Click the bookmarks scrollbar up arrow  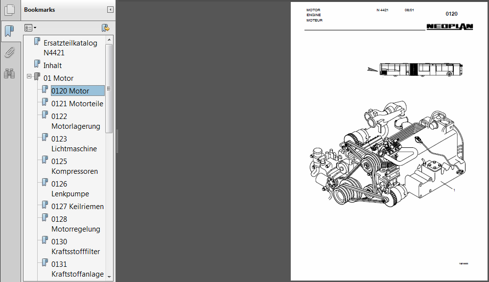109,40
